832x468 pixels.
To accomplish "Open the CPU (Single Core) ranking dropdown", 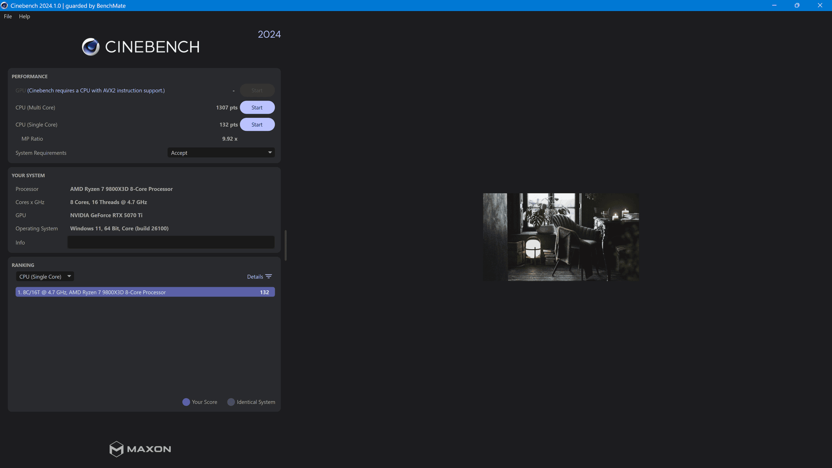I will pos(45,276).
